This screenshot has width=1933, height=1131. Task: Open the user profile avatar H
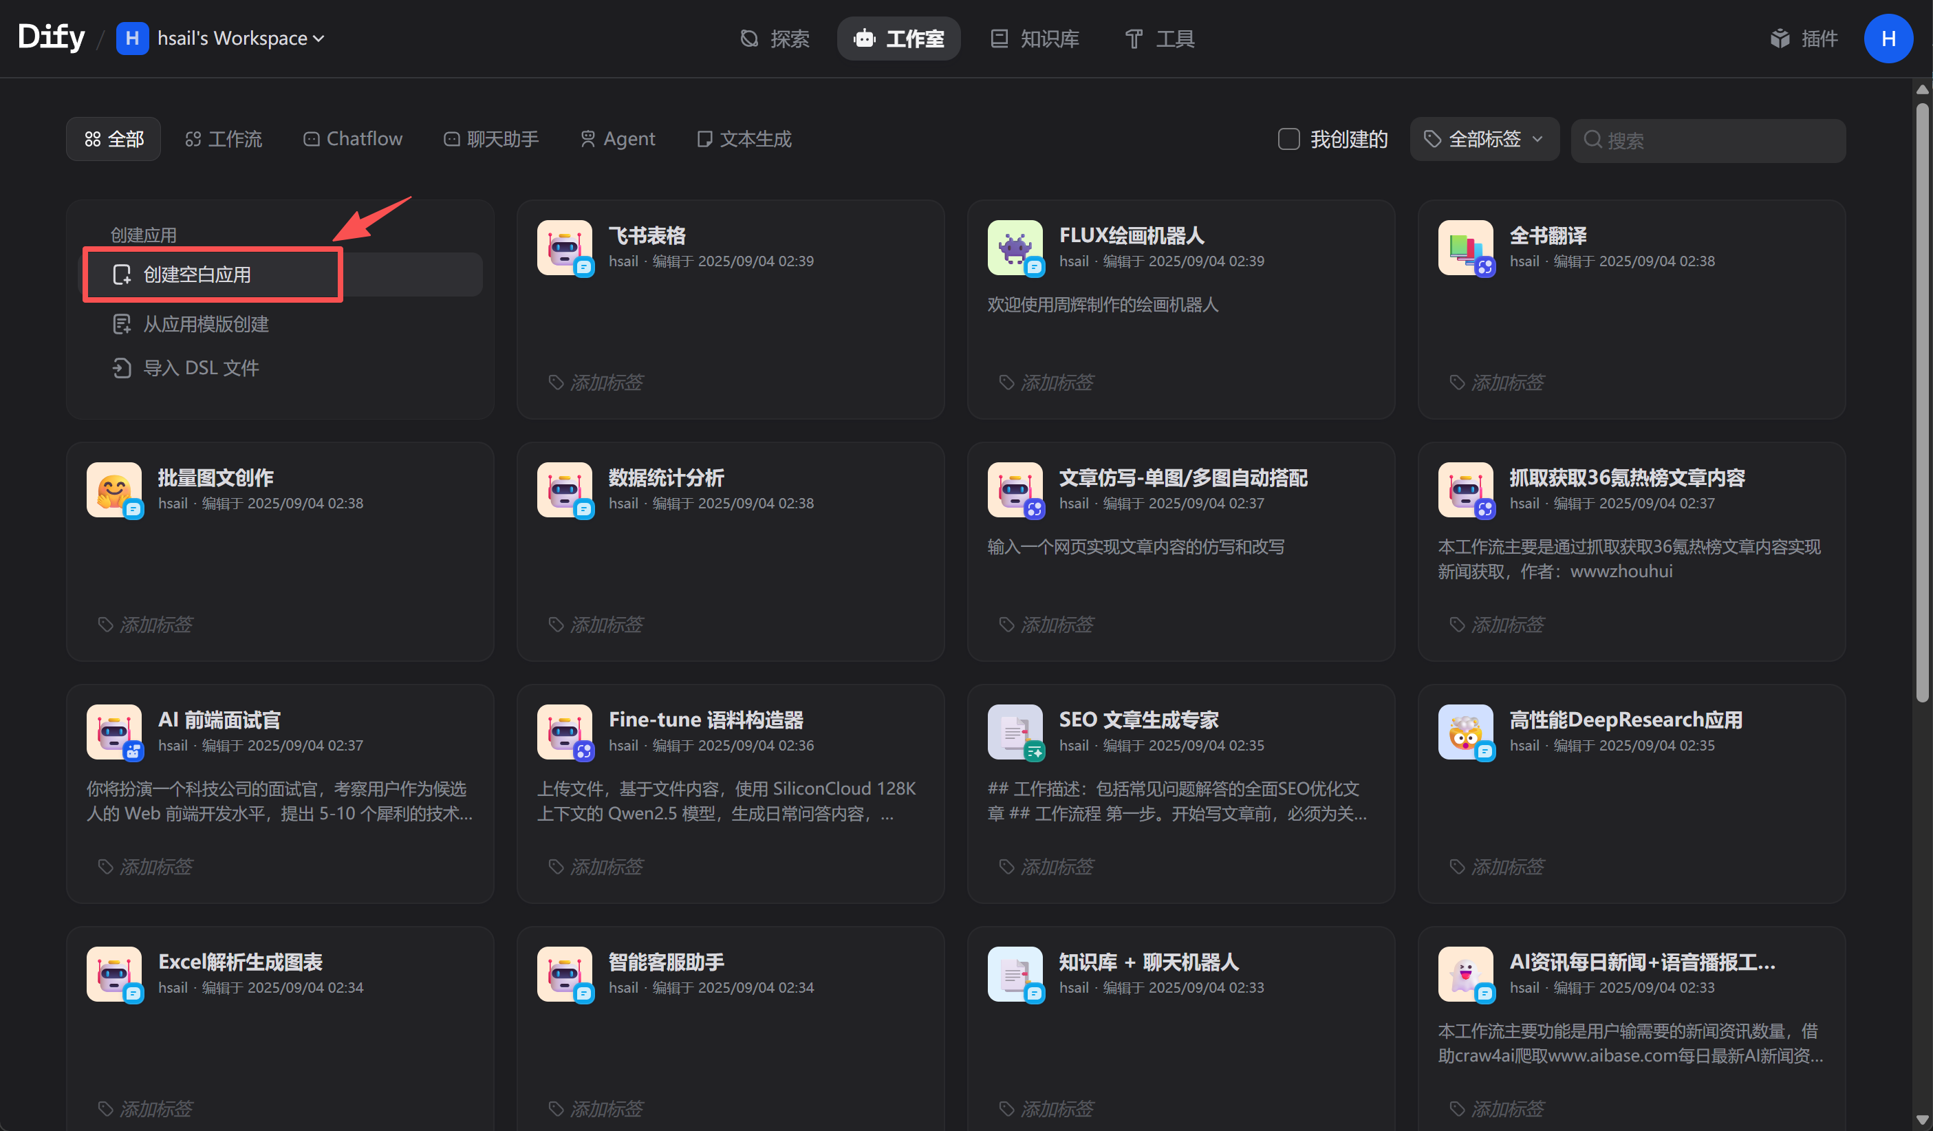click(x=1888, y=39)
